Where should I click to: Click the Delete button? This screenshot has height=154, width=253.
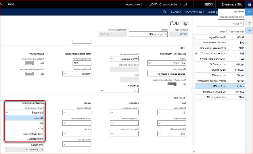(x=213, y=12)
